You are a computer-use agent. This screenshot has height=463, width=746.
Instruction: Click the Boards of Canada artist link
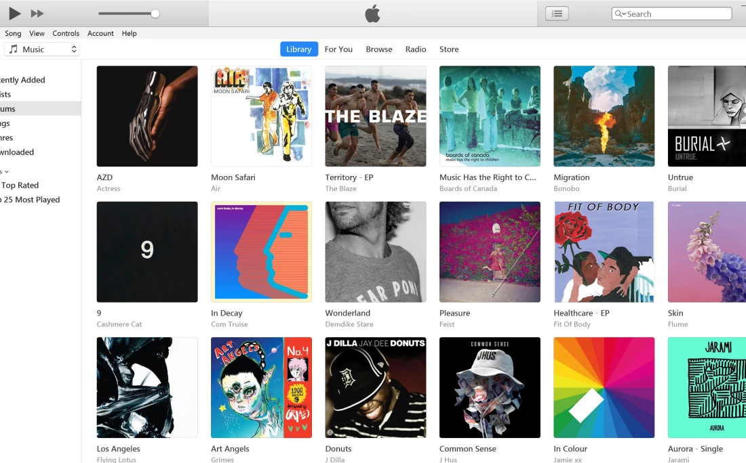point(468,189)
